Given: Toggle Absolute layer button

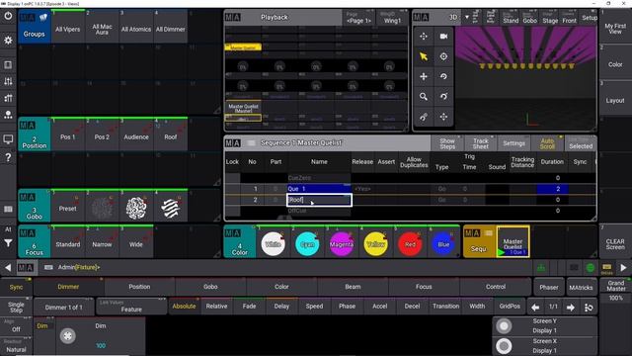Looking at the screenshot, I should click(184, 307).
